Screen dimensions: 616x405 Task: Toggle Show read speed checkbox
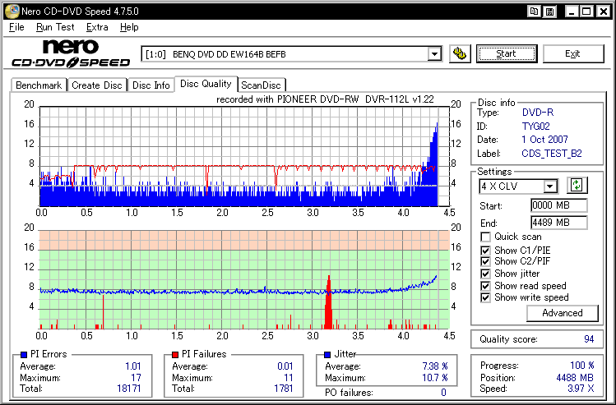tap(485, 286)
